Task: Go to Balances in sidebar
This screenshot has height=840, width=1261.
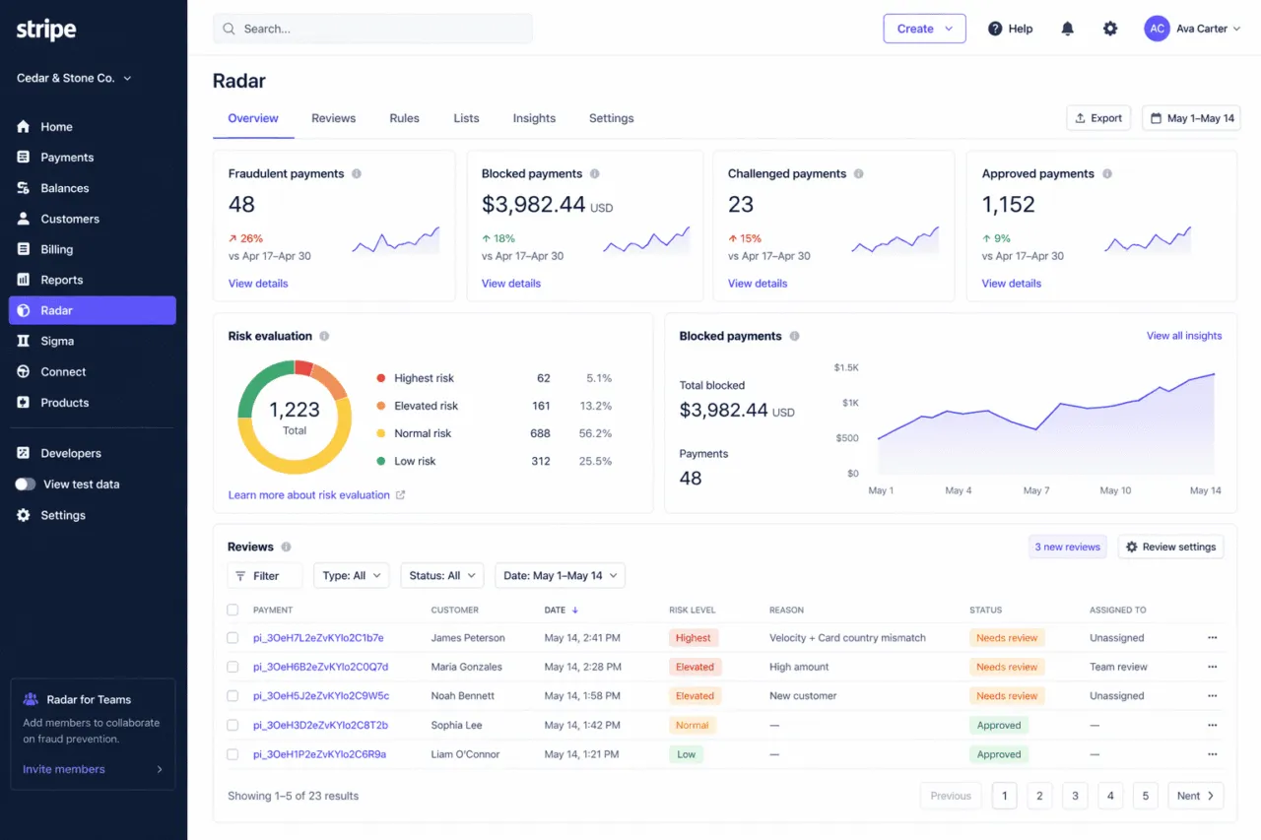Action: 93,188
